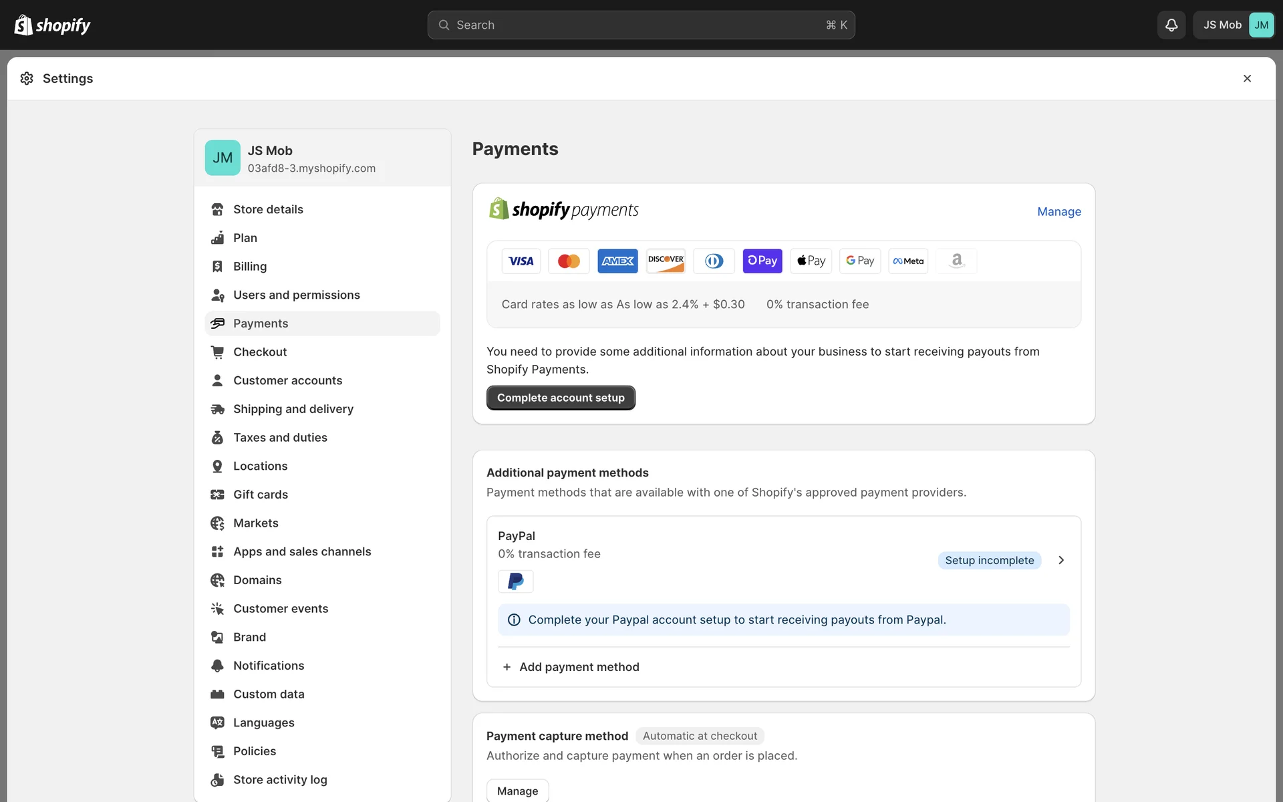The image size is (1283, 802).
Task: Open Checkout settings in the sidebar
Action: pos(260,352)
